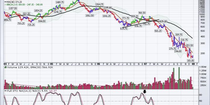
Task: Click the 1062.50 low label
Action: coord(90,15)
